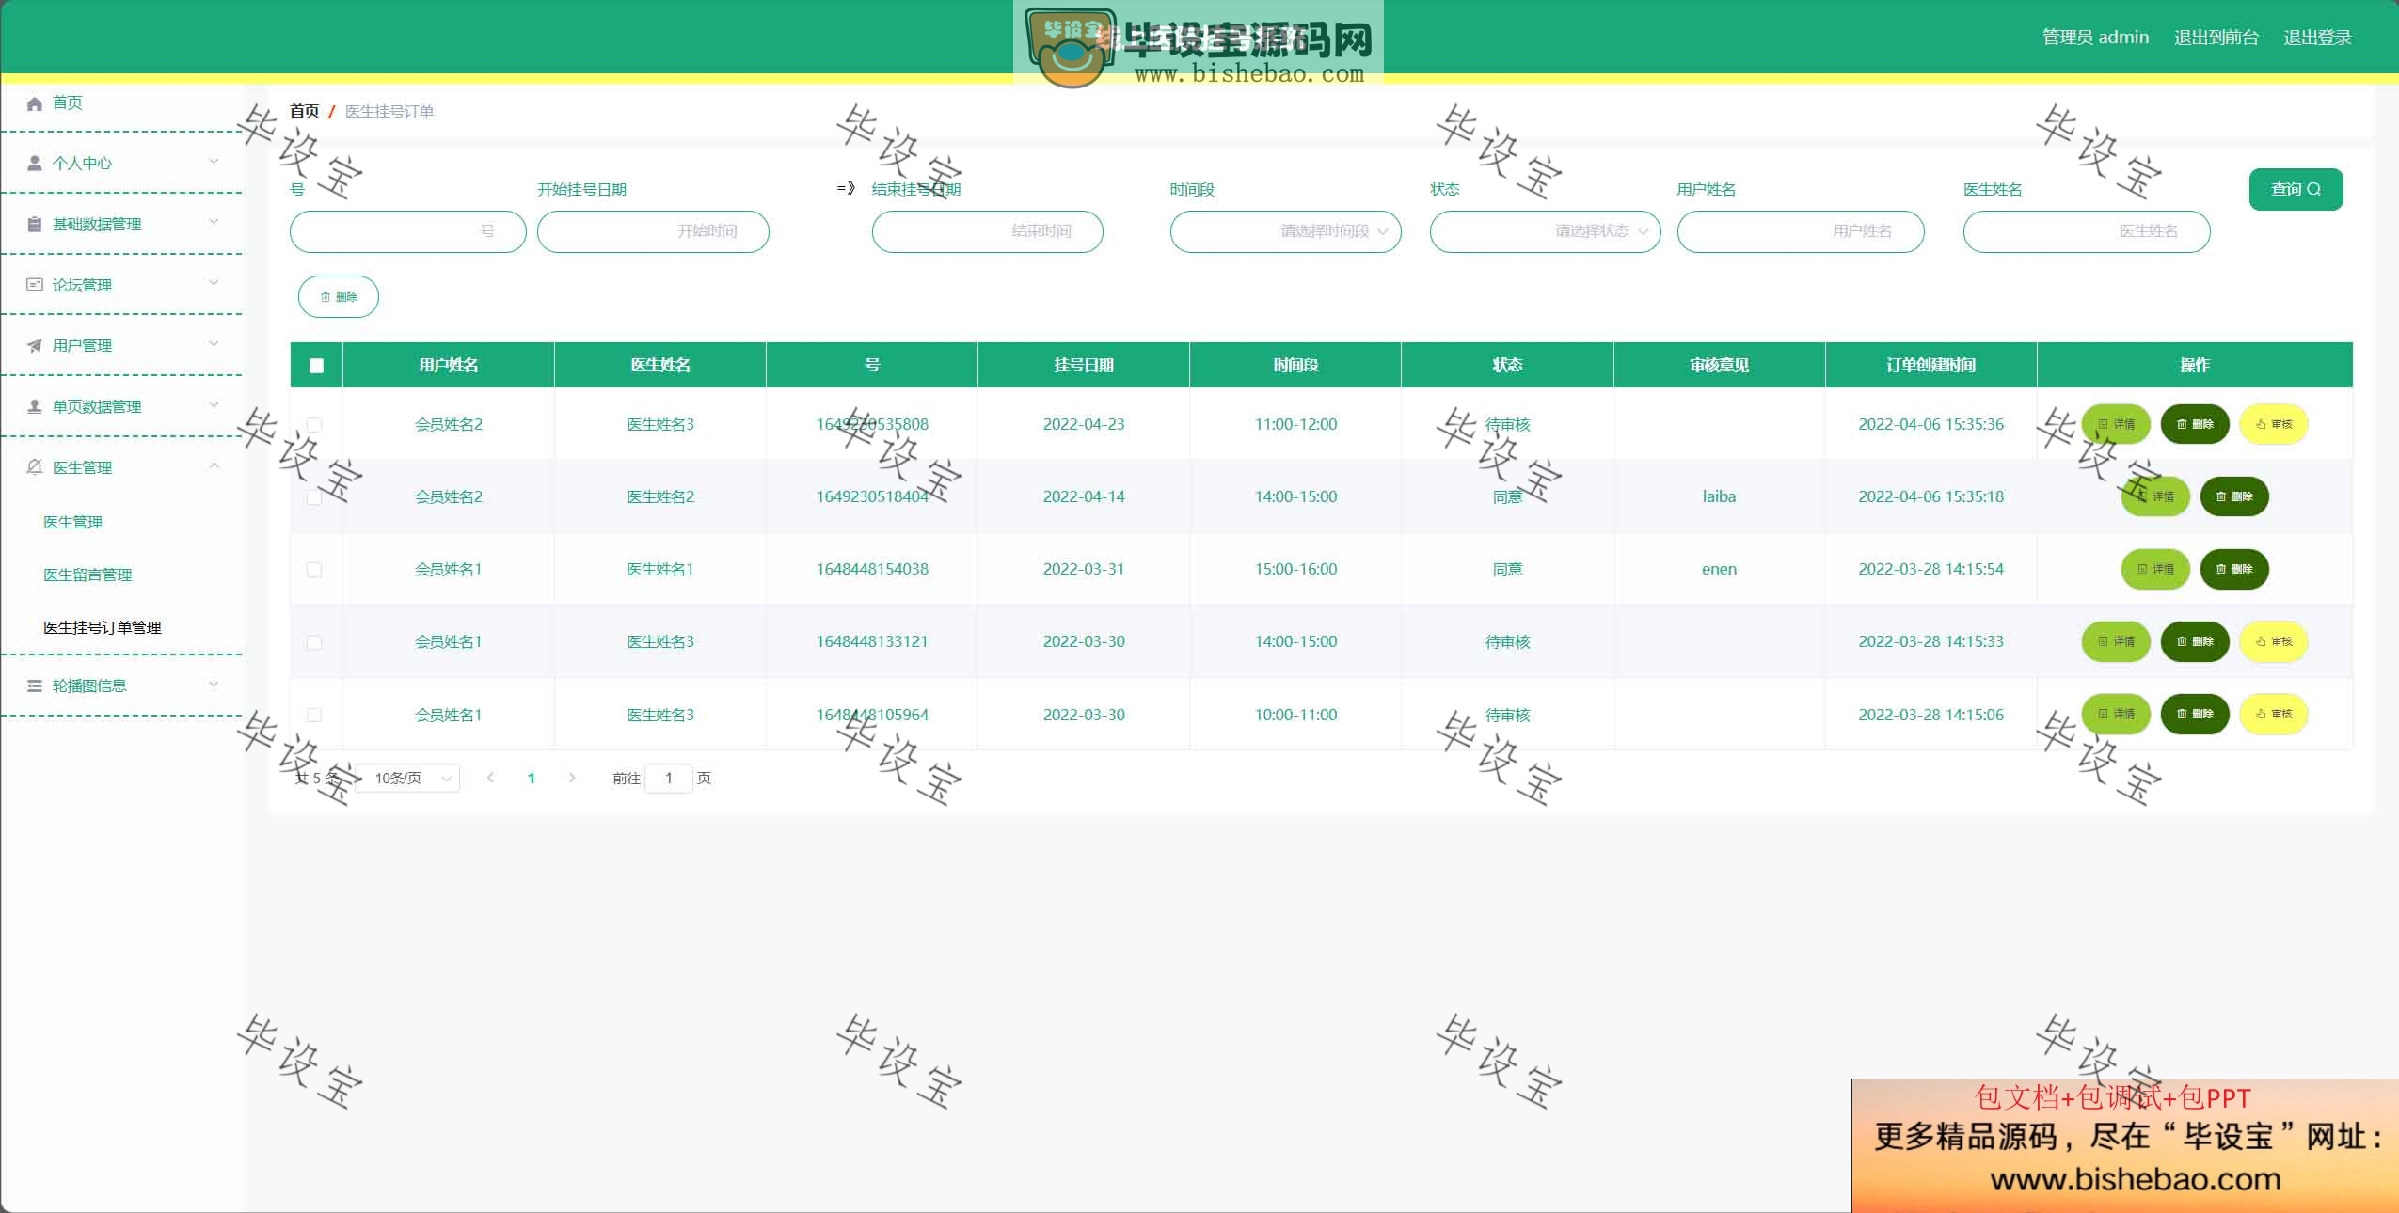Click the 开始时间 date input

[x=653, y=231]
